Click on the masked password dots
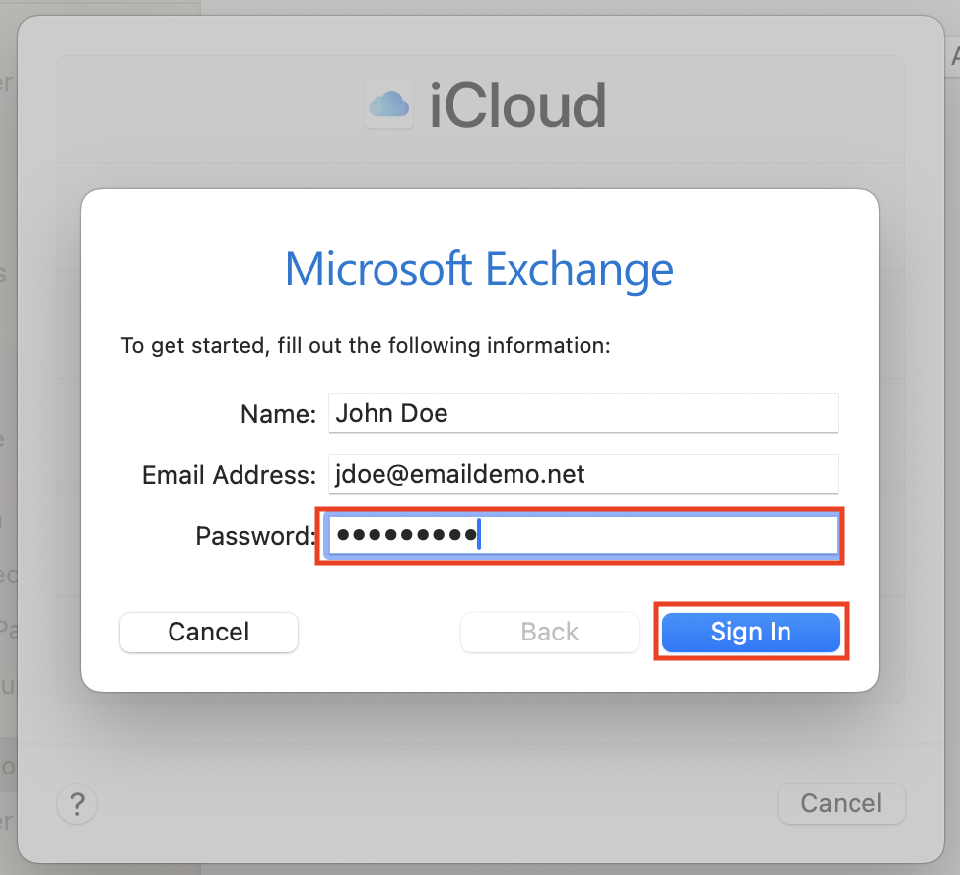The width and height of the screenshot is (960, 875). tap(407, 535)
